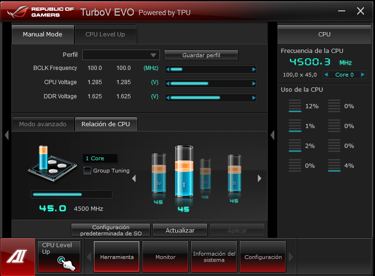Select the Relación de CPU tab
Viewport: 375px width, 276px height.
(x=106, y=124)
